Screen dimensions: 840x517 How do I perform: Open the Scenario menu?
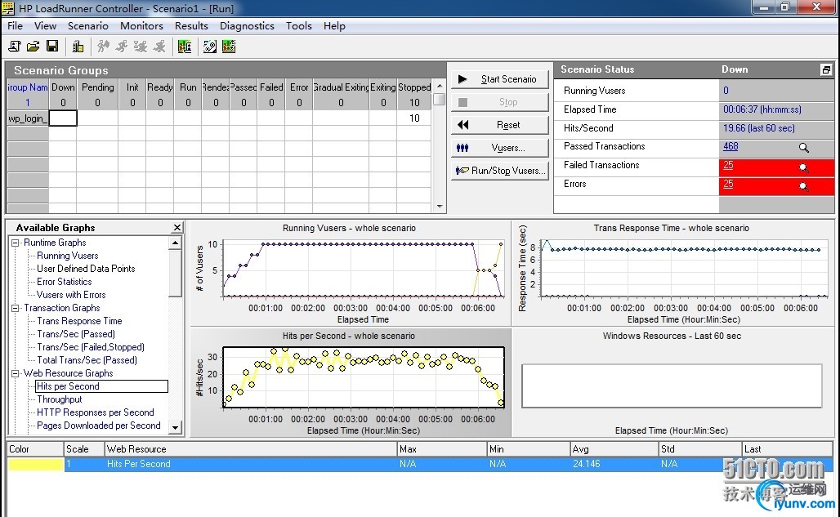click(x=87, y=25)
